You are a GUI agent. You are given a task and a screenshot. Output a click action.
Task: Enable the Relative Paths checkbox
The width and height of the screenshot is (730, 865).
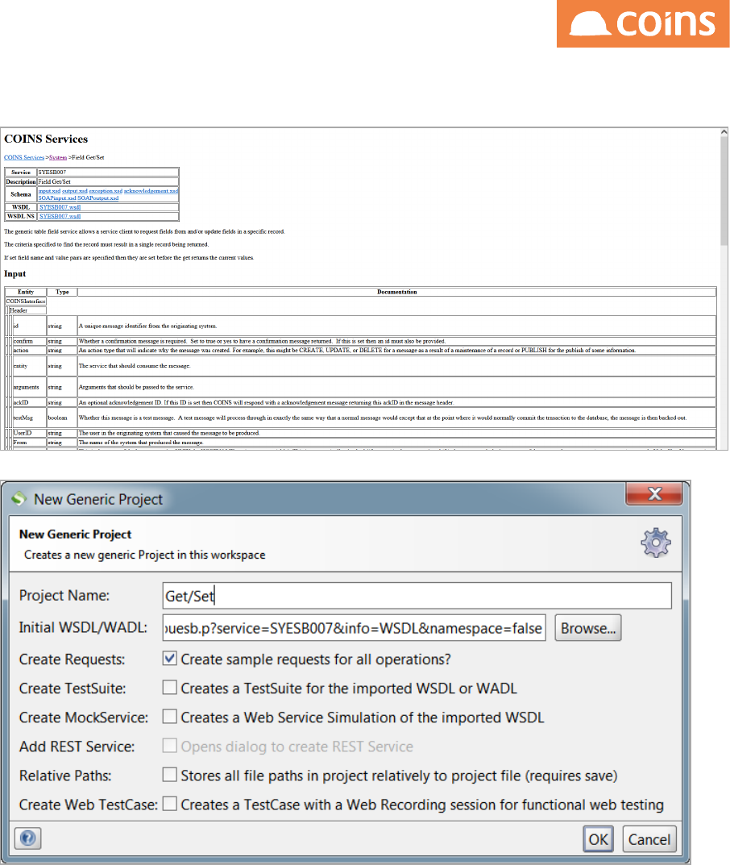point(170,775)
